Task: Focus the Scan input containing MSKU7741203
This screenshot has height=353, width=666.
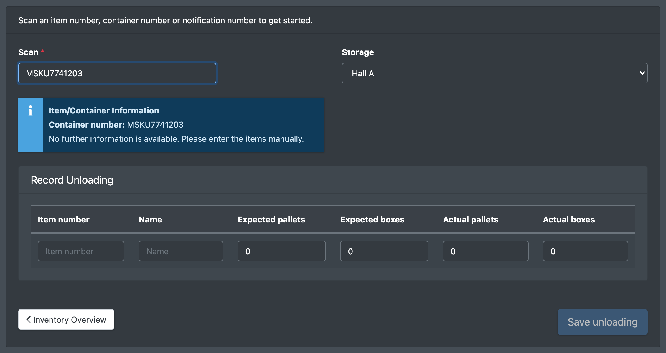Action: click(117, 73)
